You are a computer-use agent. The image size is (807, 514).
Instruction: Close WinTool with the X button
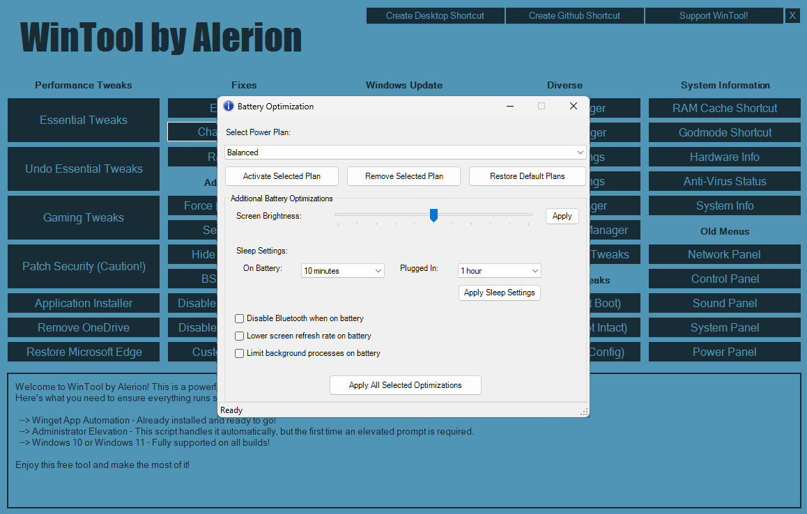(x=792, y=15)
